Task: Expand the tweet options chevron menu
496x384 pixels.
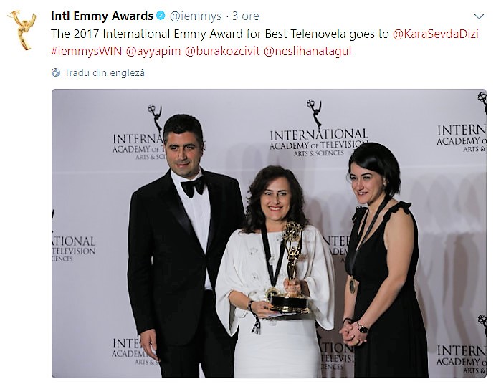Action: pos(479,16)
